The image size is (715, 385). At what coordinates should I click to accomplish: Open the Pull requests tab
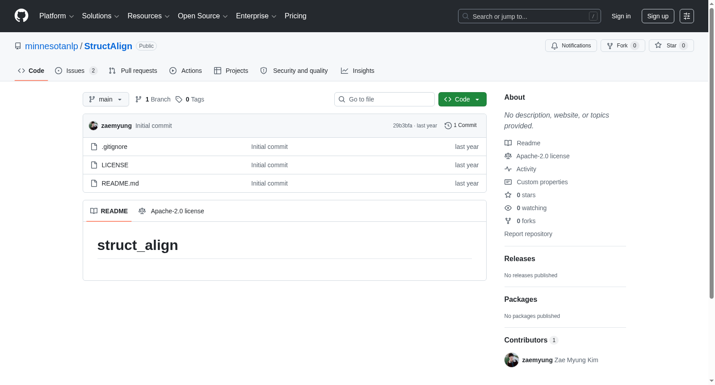[133, 71]
